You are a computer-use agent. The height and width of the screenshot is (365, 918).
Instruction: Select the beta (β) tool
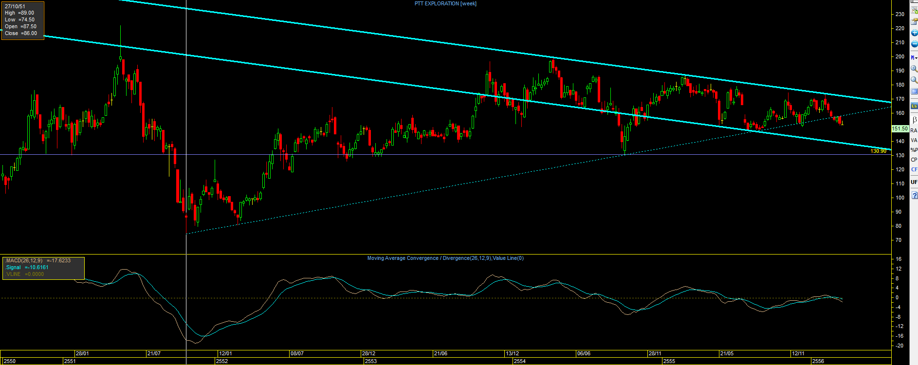(x=914, y=119)
